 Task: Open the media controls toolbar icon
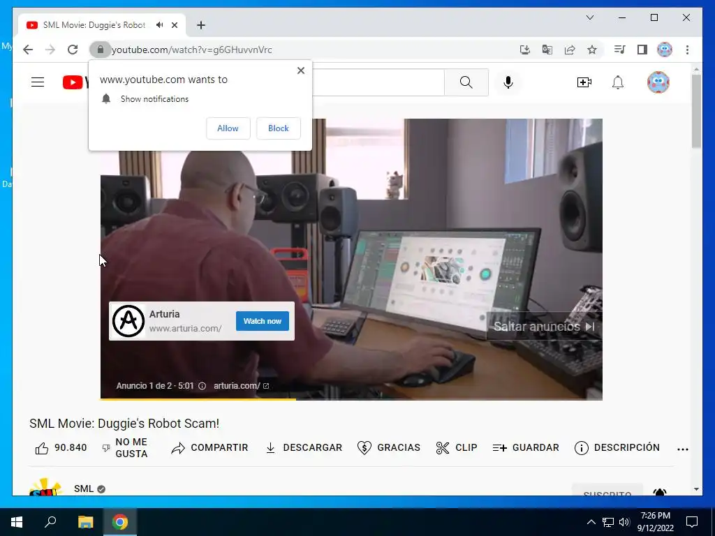click(x=619, y=50)
